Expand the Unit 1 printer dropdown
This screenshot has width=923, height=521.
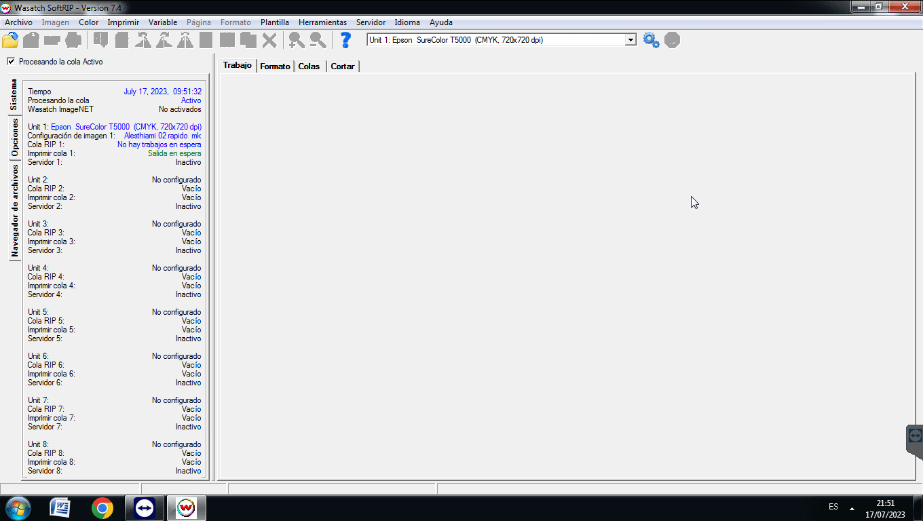630,40
